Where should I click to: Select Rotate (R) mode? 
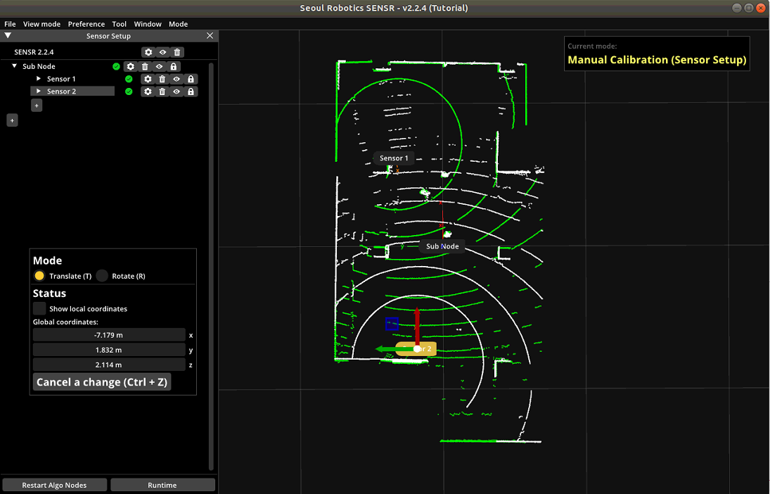pos(103,276)
